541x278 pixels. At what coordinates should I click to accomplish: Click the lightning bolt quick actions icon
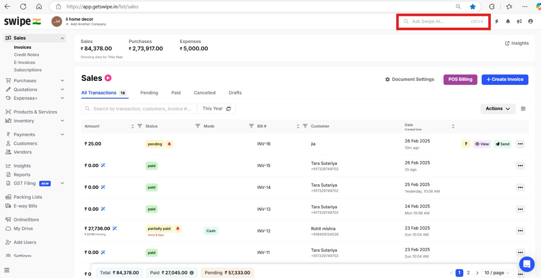point(497,21)
